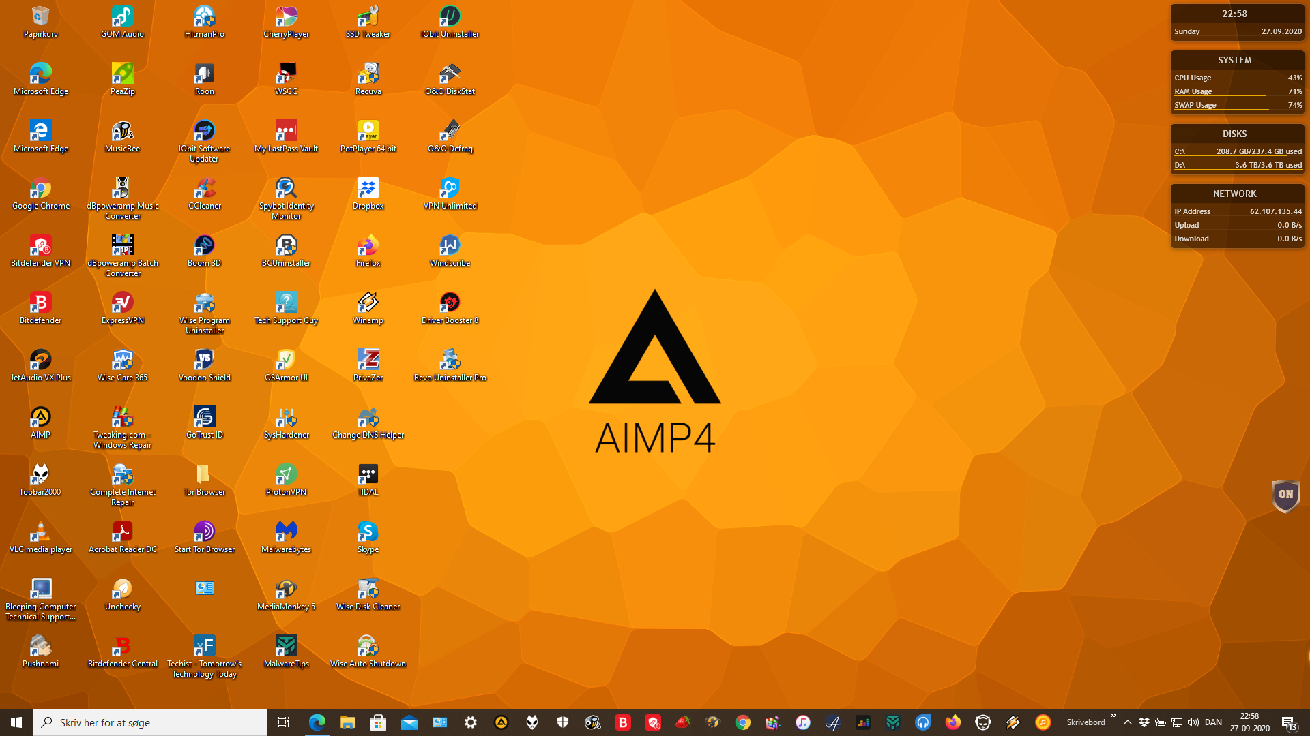Open the MusicBee desktop shortcut
1310x736 pixels.
click(122, 131)
